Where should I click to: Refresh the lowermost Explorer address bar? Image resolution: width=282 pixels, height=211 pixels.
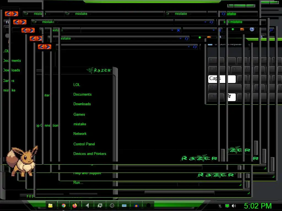195,47
